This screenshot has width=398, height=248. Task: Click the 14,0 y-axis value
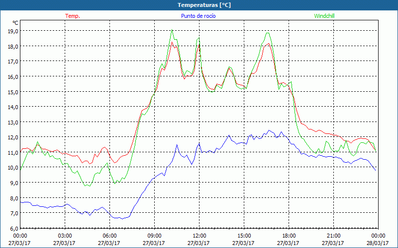click(x=13, y=107)
